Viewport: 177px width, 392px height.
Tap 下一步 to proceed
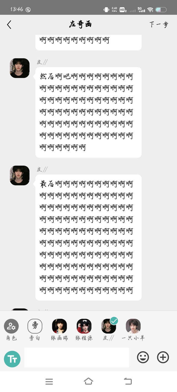159,24
